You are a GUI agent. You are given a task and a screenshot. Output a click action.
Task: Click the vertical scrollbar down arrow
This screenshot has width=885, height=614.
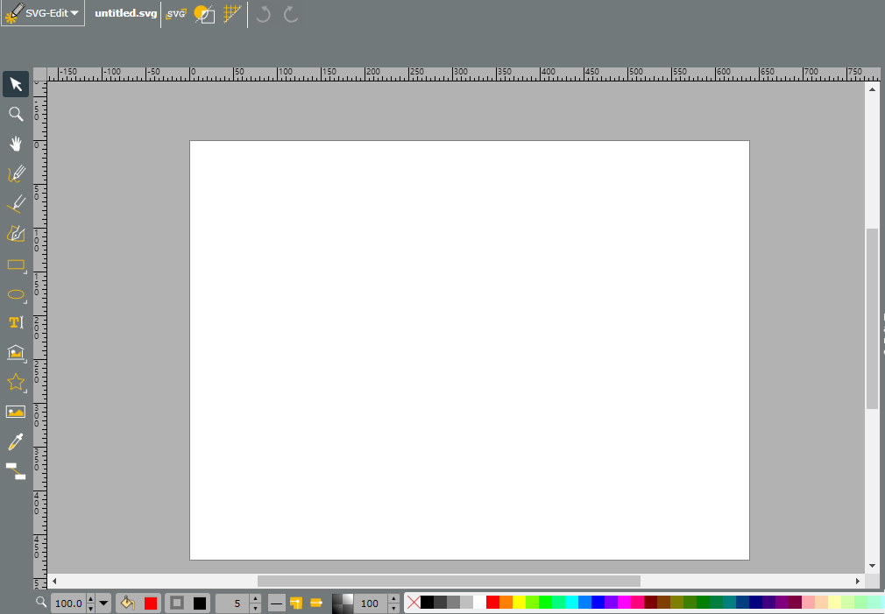click(x=872, y=566)
